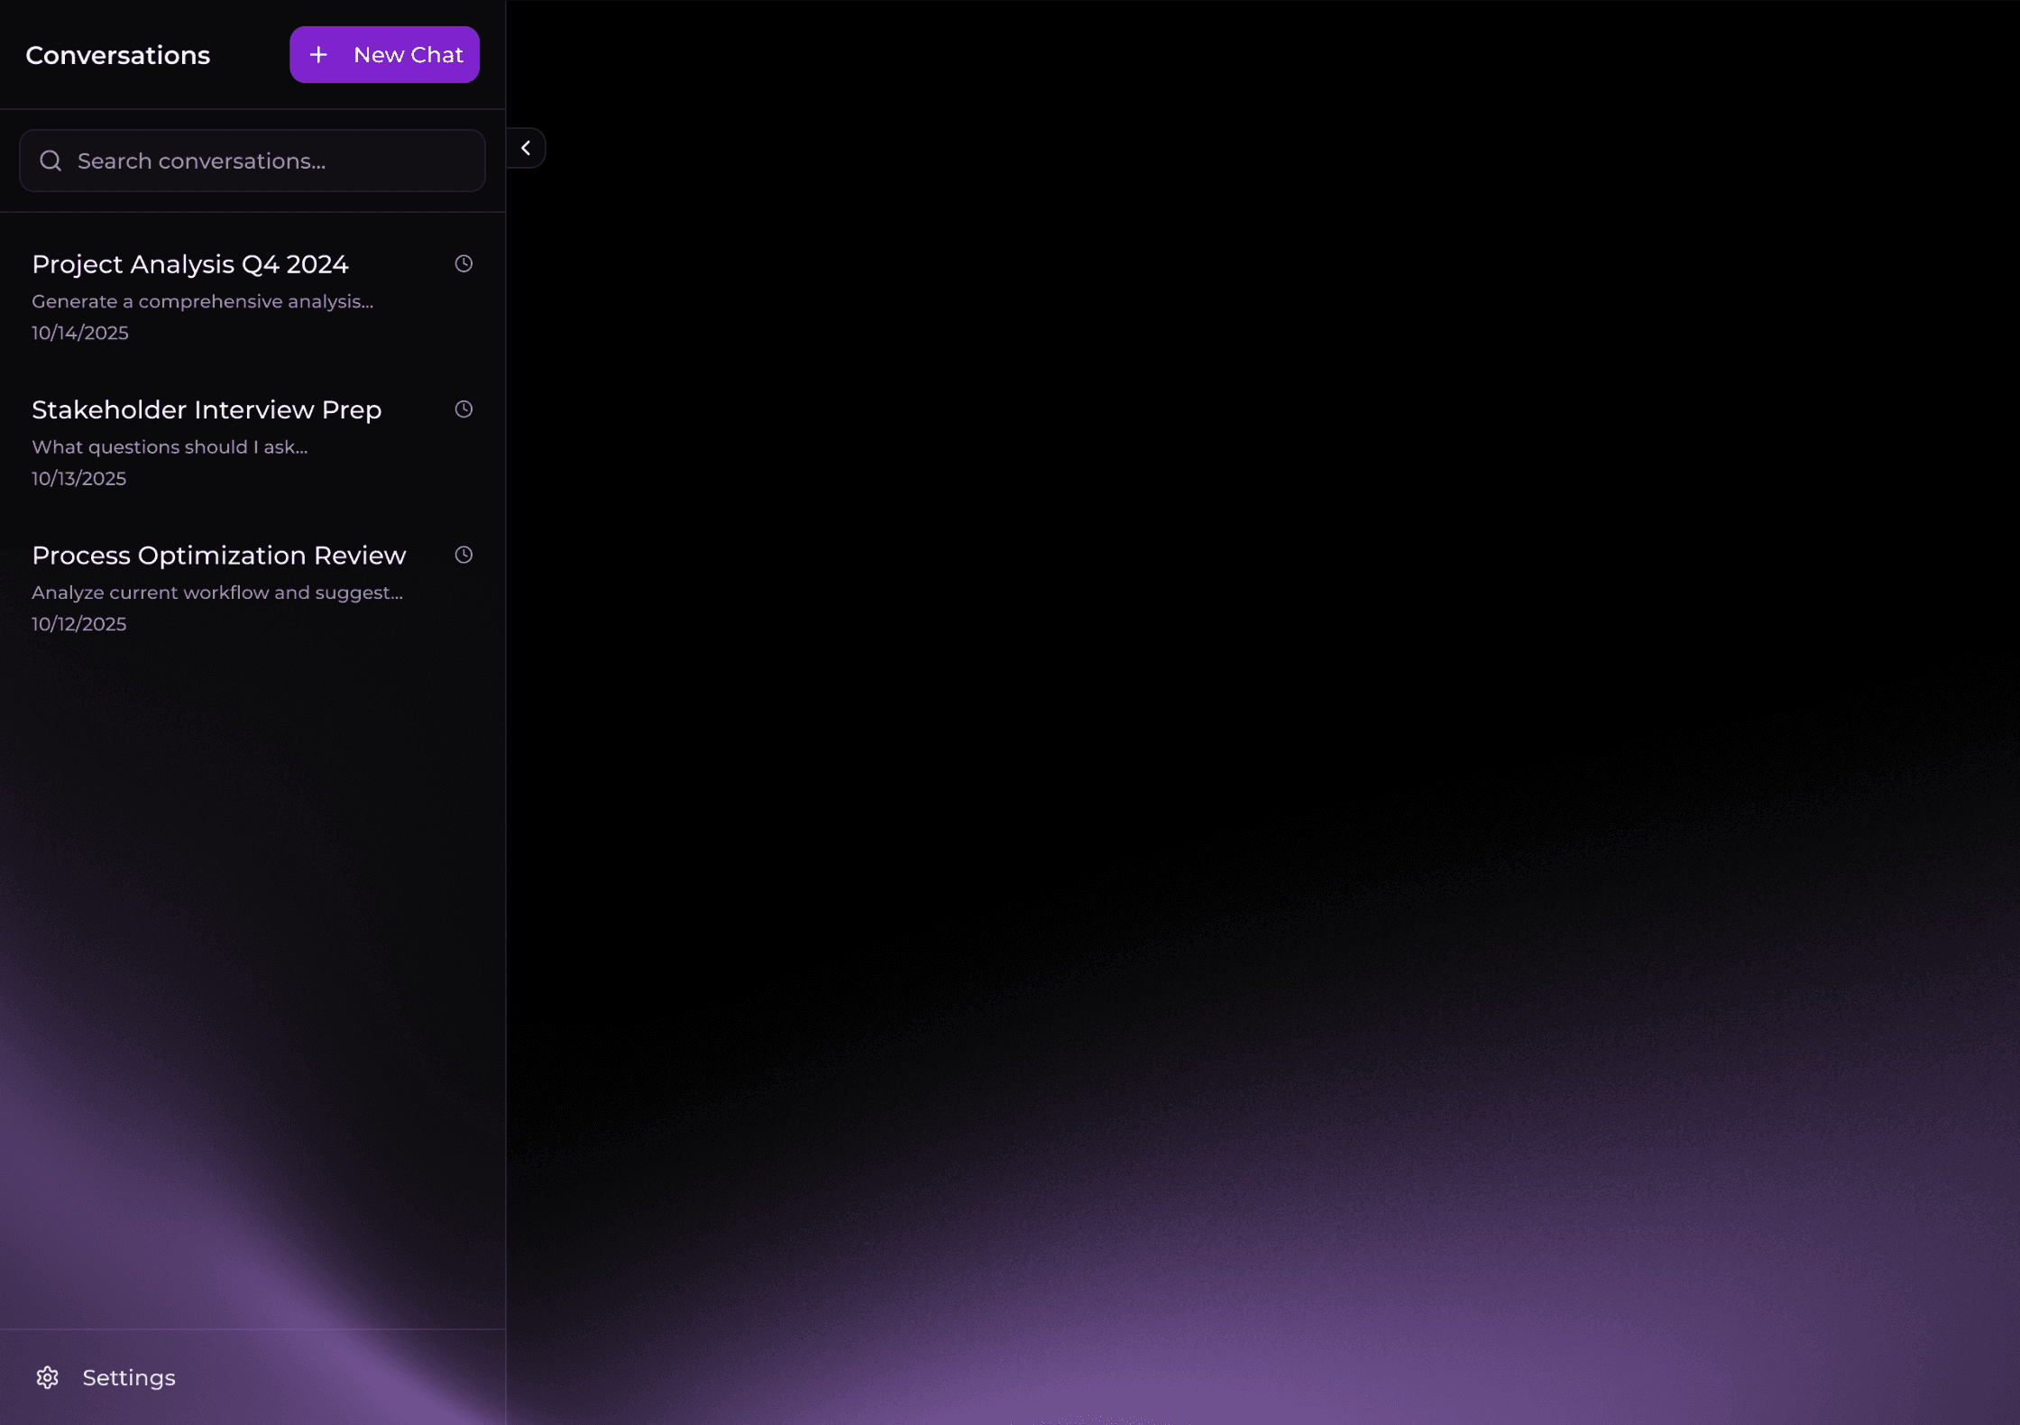Click the 10/12/2025 date stamp

[79, 624]
